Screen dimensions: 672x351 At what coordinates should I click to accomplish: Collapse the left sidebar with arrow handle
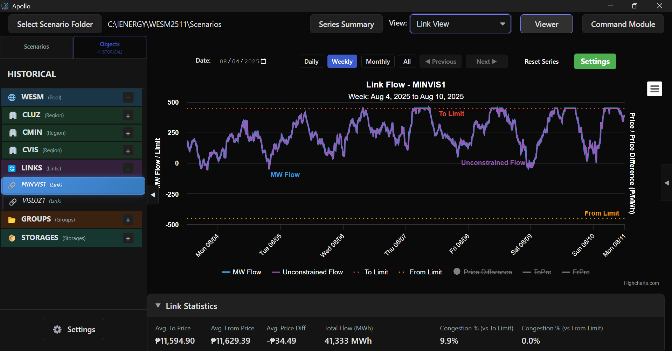click(x=153, y=195)
